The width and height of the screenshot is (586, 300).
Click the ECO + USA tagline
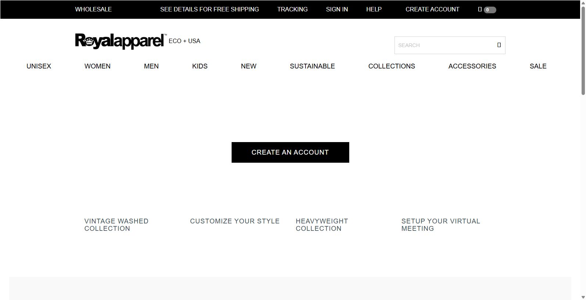point(185,41)
